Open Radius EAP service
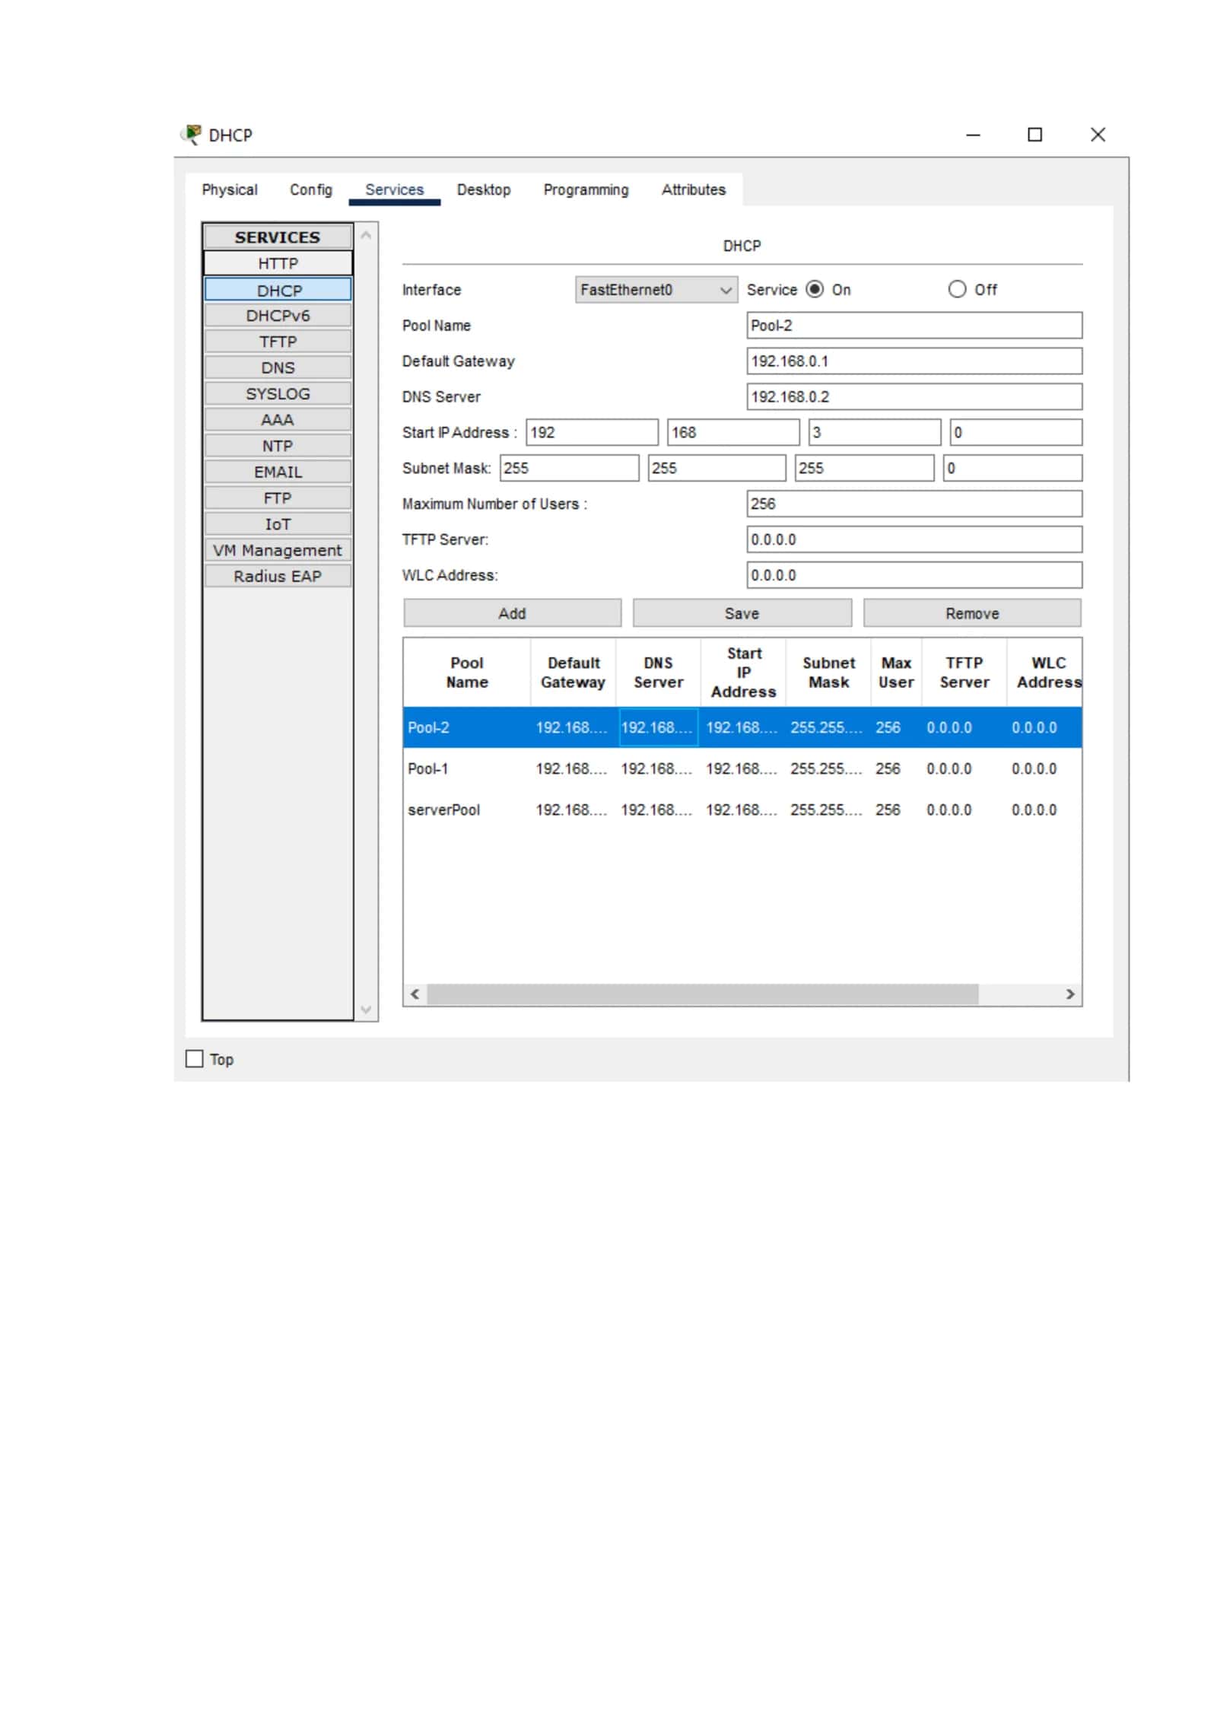1217x1721 pixels. click(278, 576)
